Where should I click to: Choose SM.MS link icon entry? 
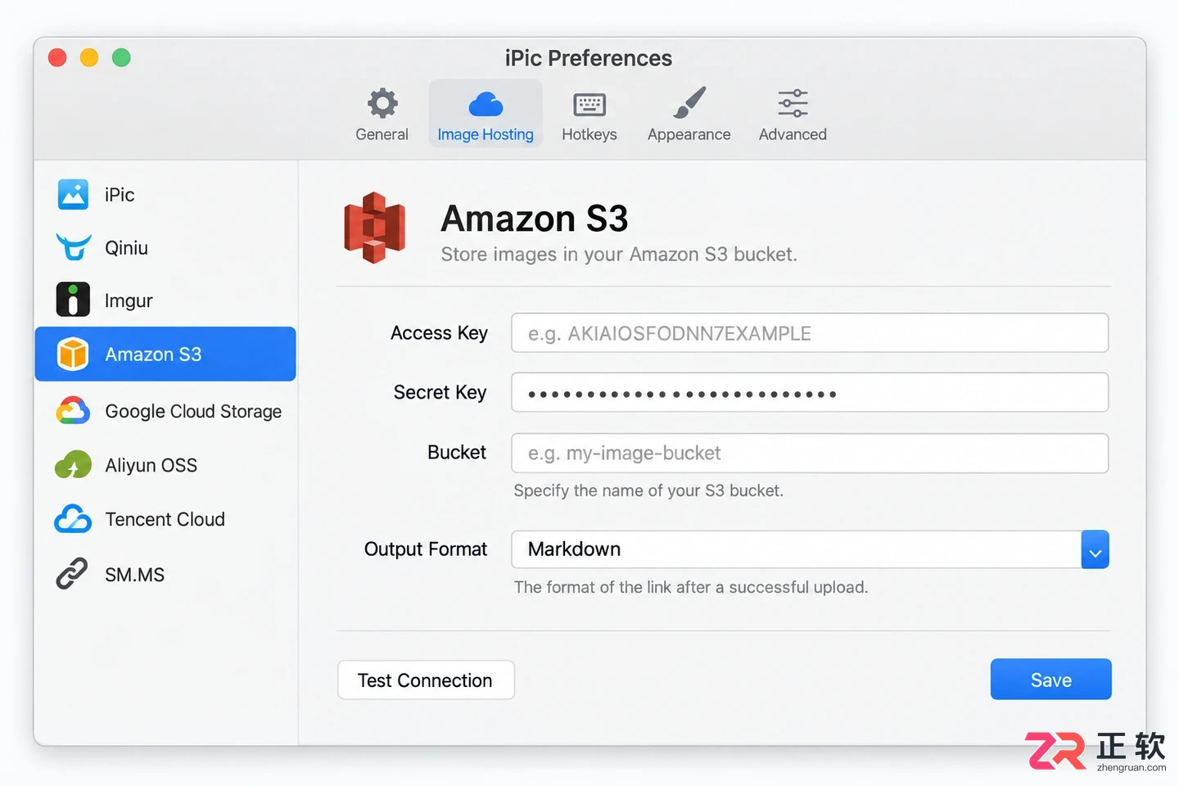pyautogui.click(x=165, y=574)
